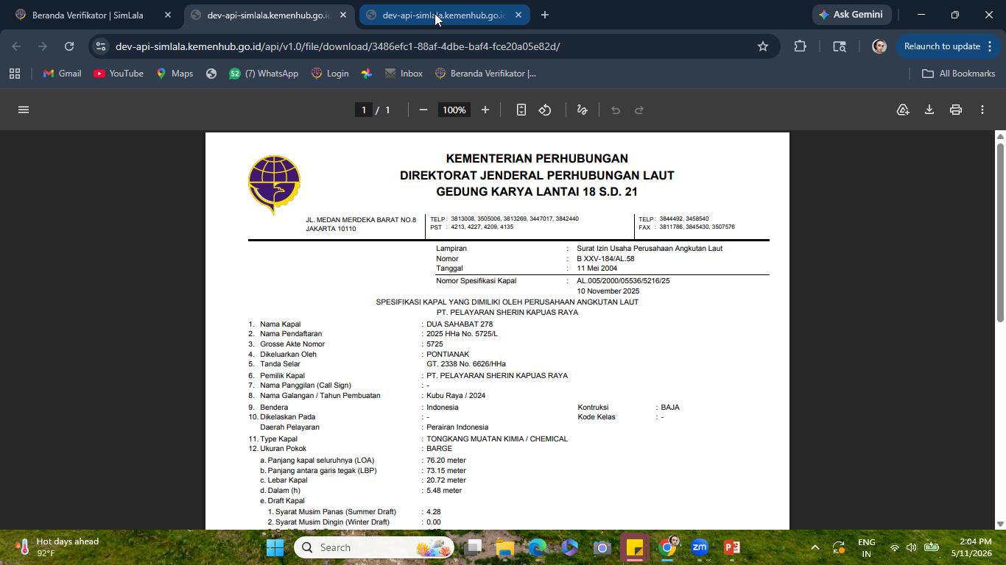Click the PDF scrollbar up arrow
Image resolution: width=1006 pixels, height=565 pixels.
tap(1000, 136)
